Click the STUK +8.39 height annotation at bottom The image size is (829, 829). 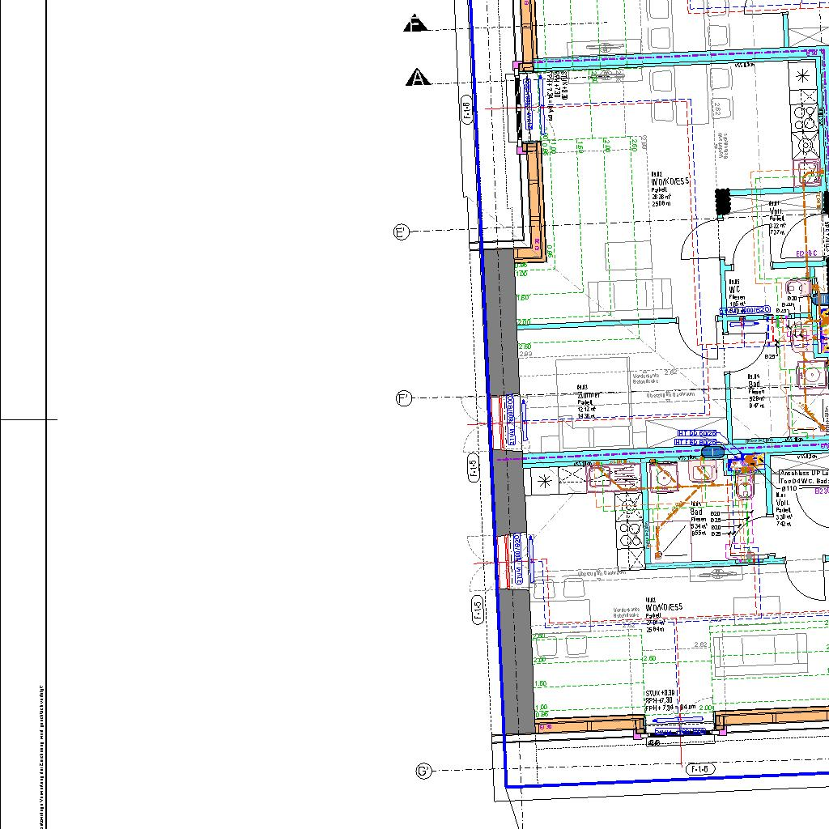tap(661, 693)
